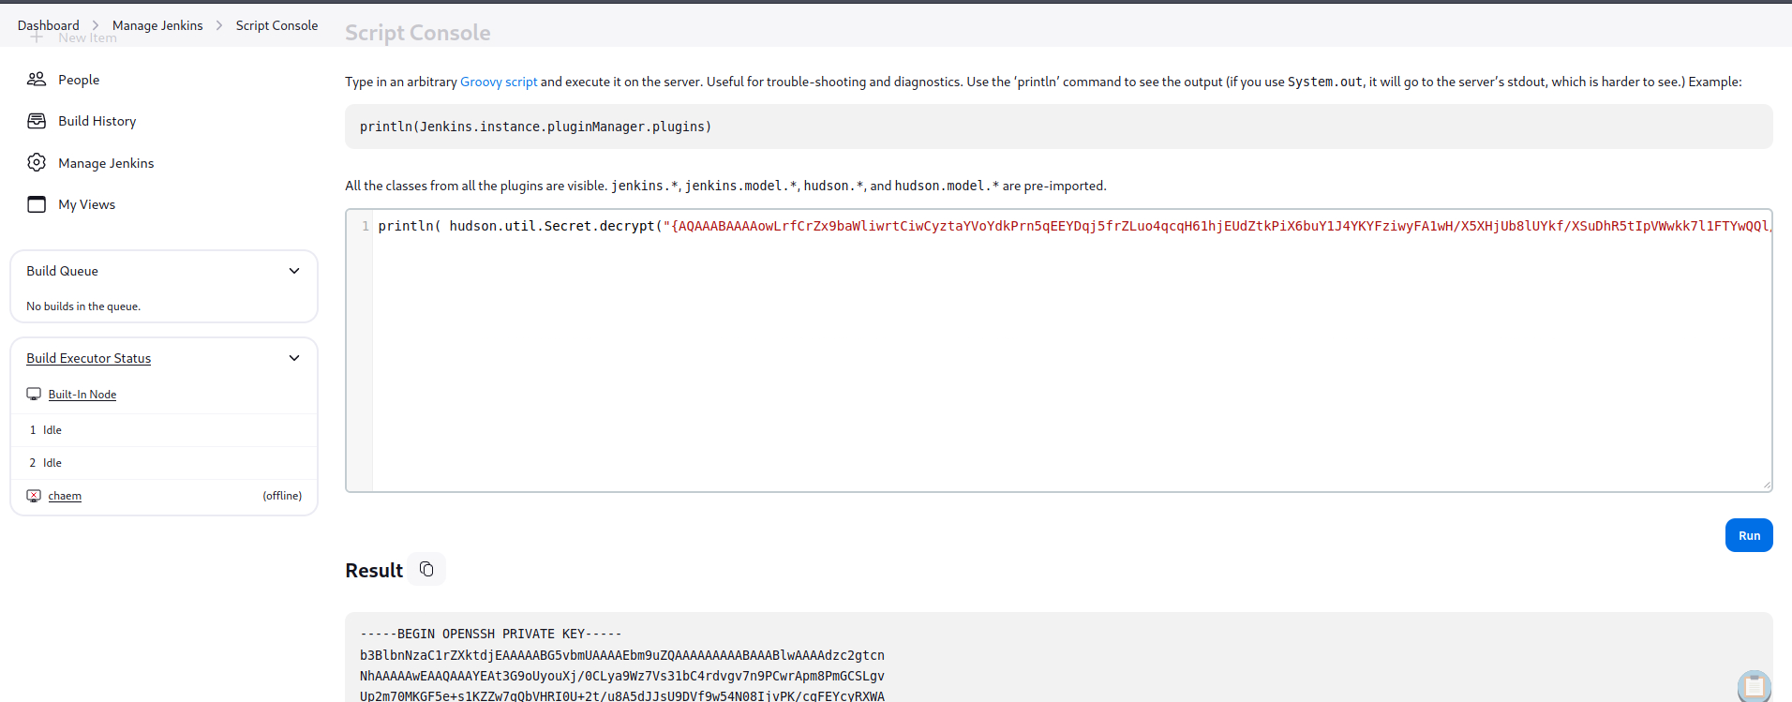
Task: Click the Build Queue title
Action: [x=62, y=271]
